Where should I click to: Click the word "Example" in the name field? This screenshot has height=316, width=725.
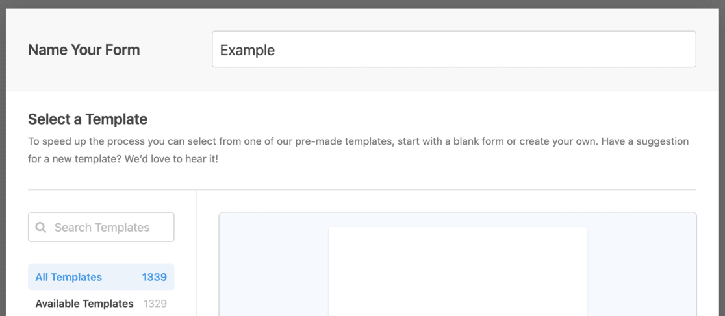click(x=248, y=50)
